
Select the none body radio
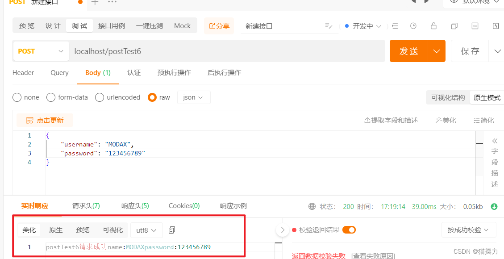pos(17,97)
